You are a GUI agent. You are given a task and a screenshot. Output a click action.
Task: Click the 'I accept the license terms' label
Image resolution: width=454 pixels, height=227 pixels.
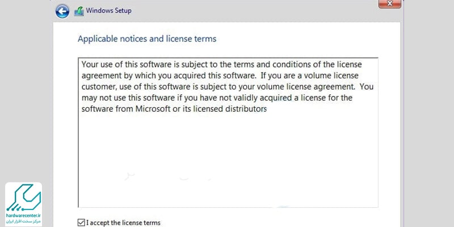[x=123, y=223]
